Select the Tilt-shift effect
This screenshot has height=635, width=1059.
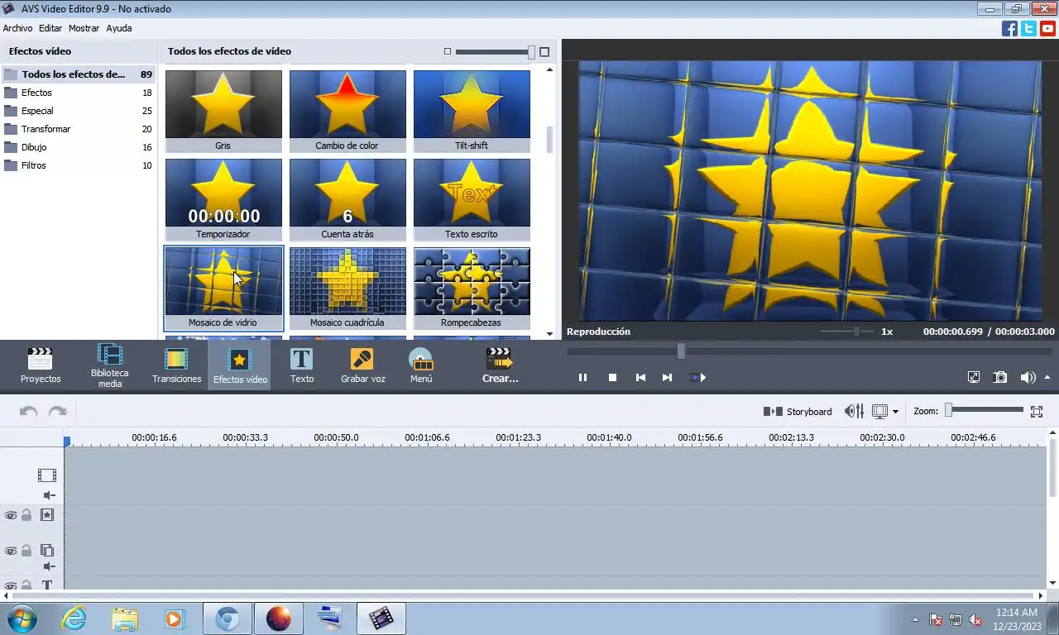(472, 111)
